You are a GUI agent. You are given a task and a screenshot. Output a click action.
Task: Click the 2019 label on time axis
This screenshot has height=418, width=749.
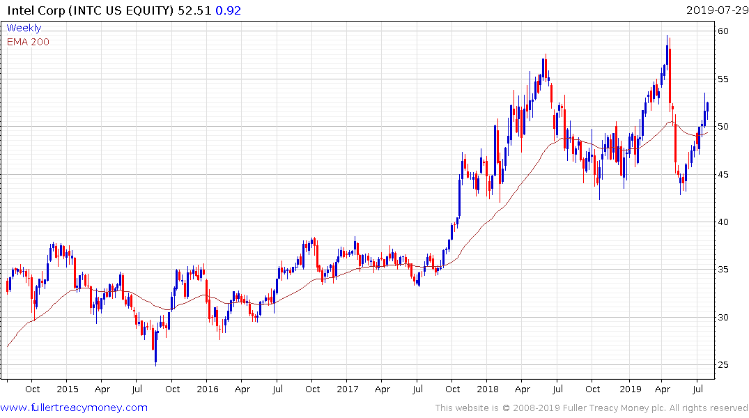pyautogui.click(x=630, y=389)
